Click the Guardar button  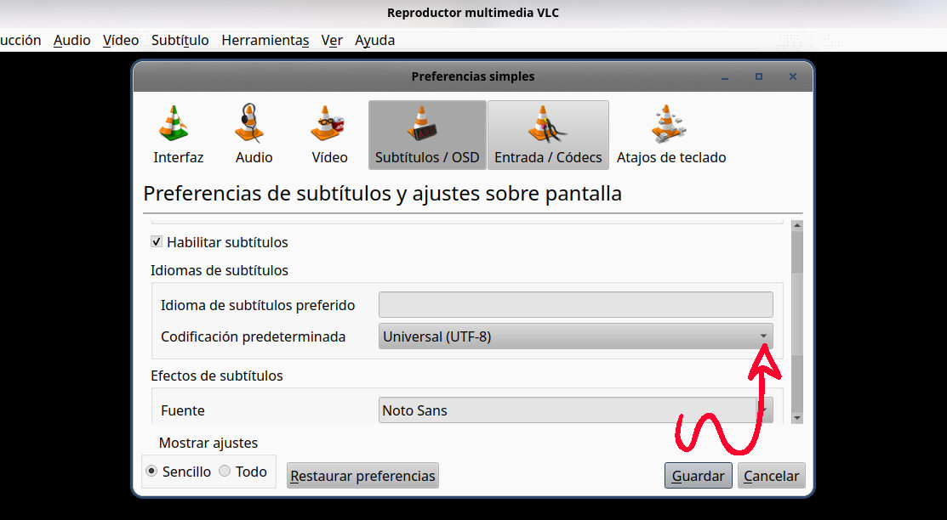699,475
